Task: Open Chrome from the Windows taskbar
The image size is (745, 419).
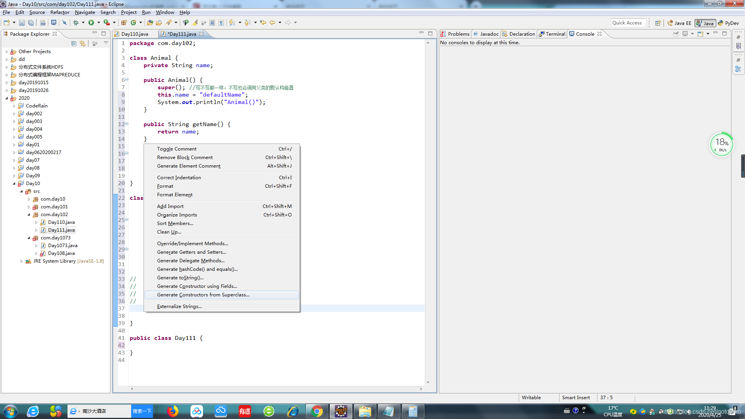Action: point(317,411)
